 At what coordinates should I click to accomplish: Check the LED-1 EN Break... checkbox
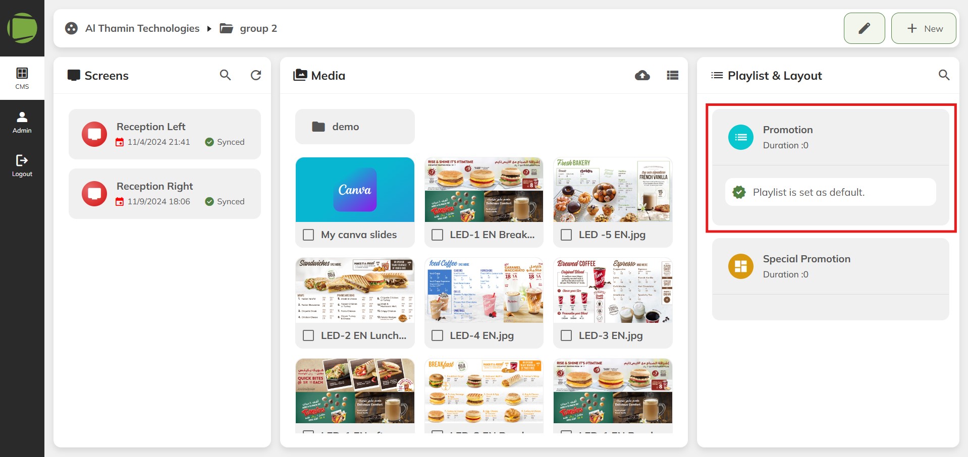pos(438,235)
